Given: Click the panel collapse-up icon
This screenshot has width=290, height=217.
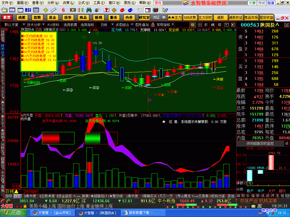Looking at the screenshot, I should tap(226, 25).
